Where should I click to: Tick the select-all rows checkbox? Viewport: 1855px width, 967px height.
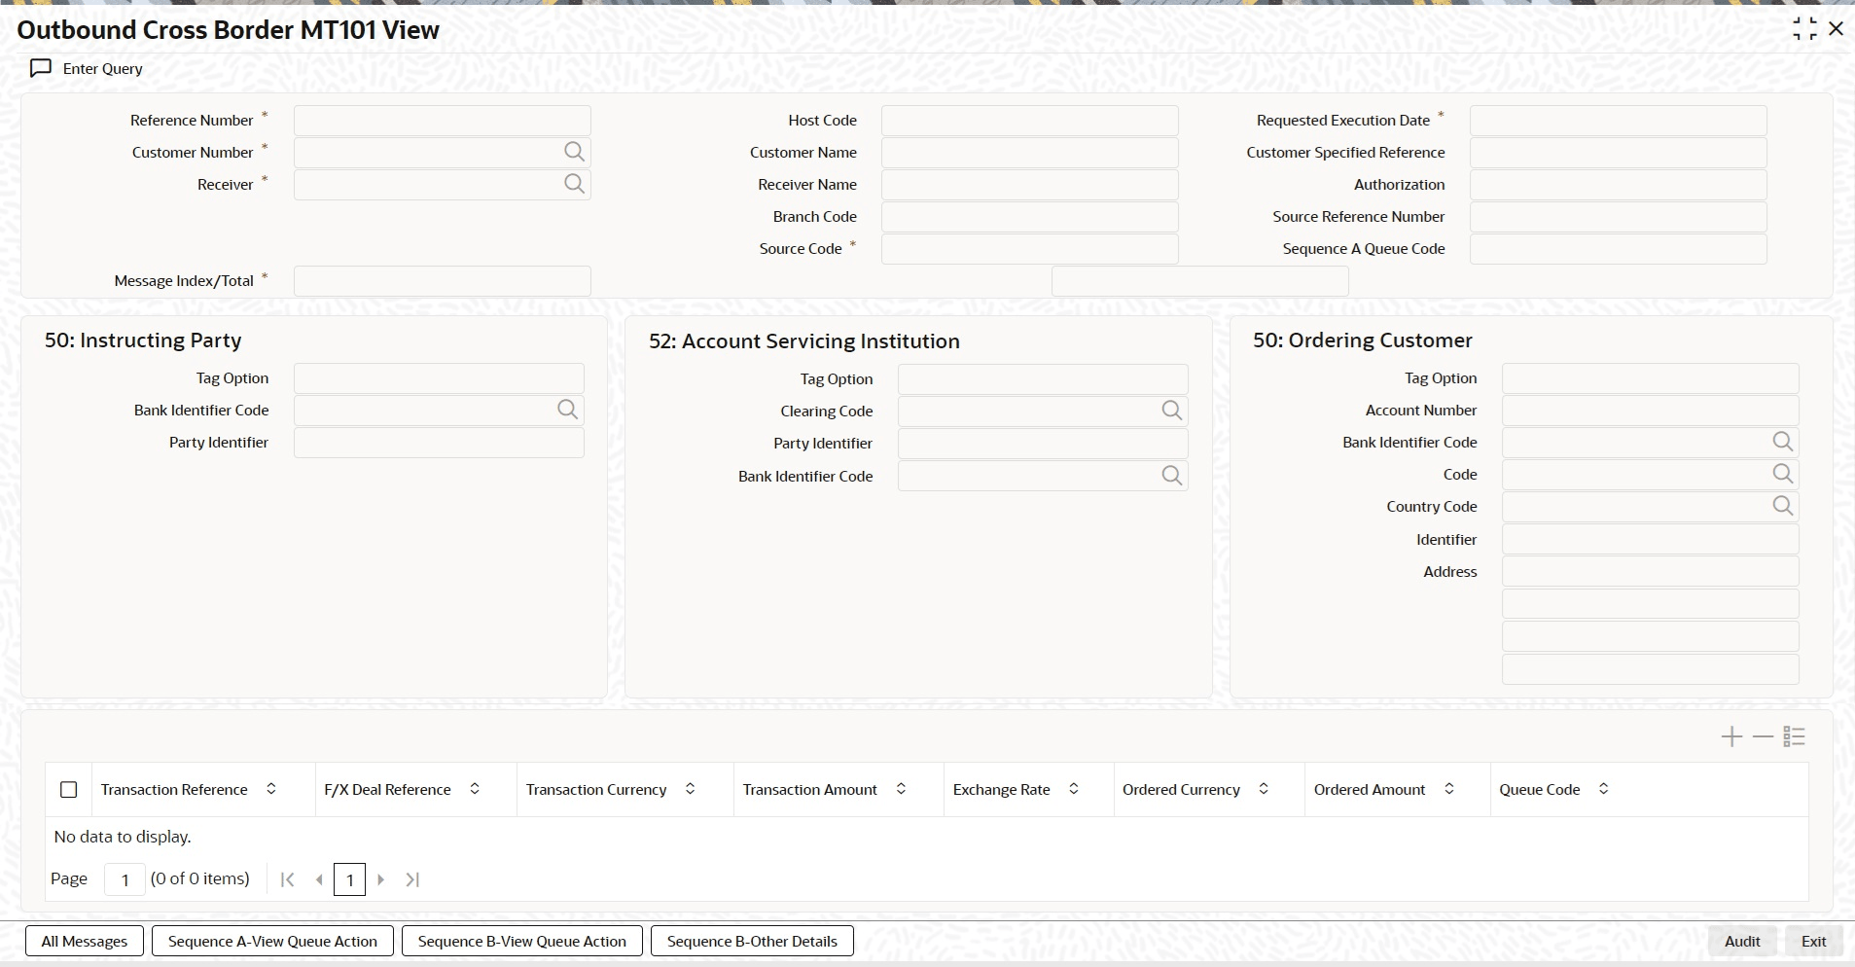point(69,790)
